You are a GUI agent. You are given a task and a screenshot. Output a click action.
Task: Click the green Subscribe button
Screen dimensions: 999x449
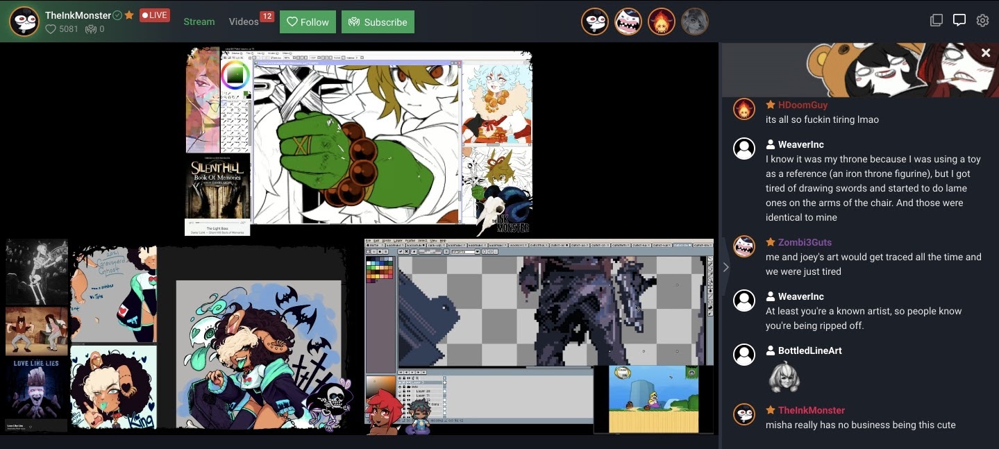point(378,22)
